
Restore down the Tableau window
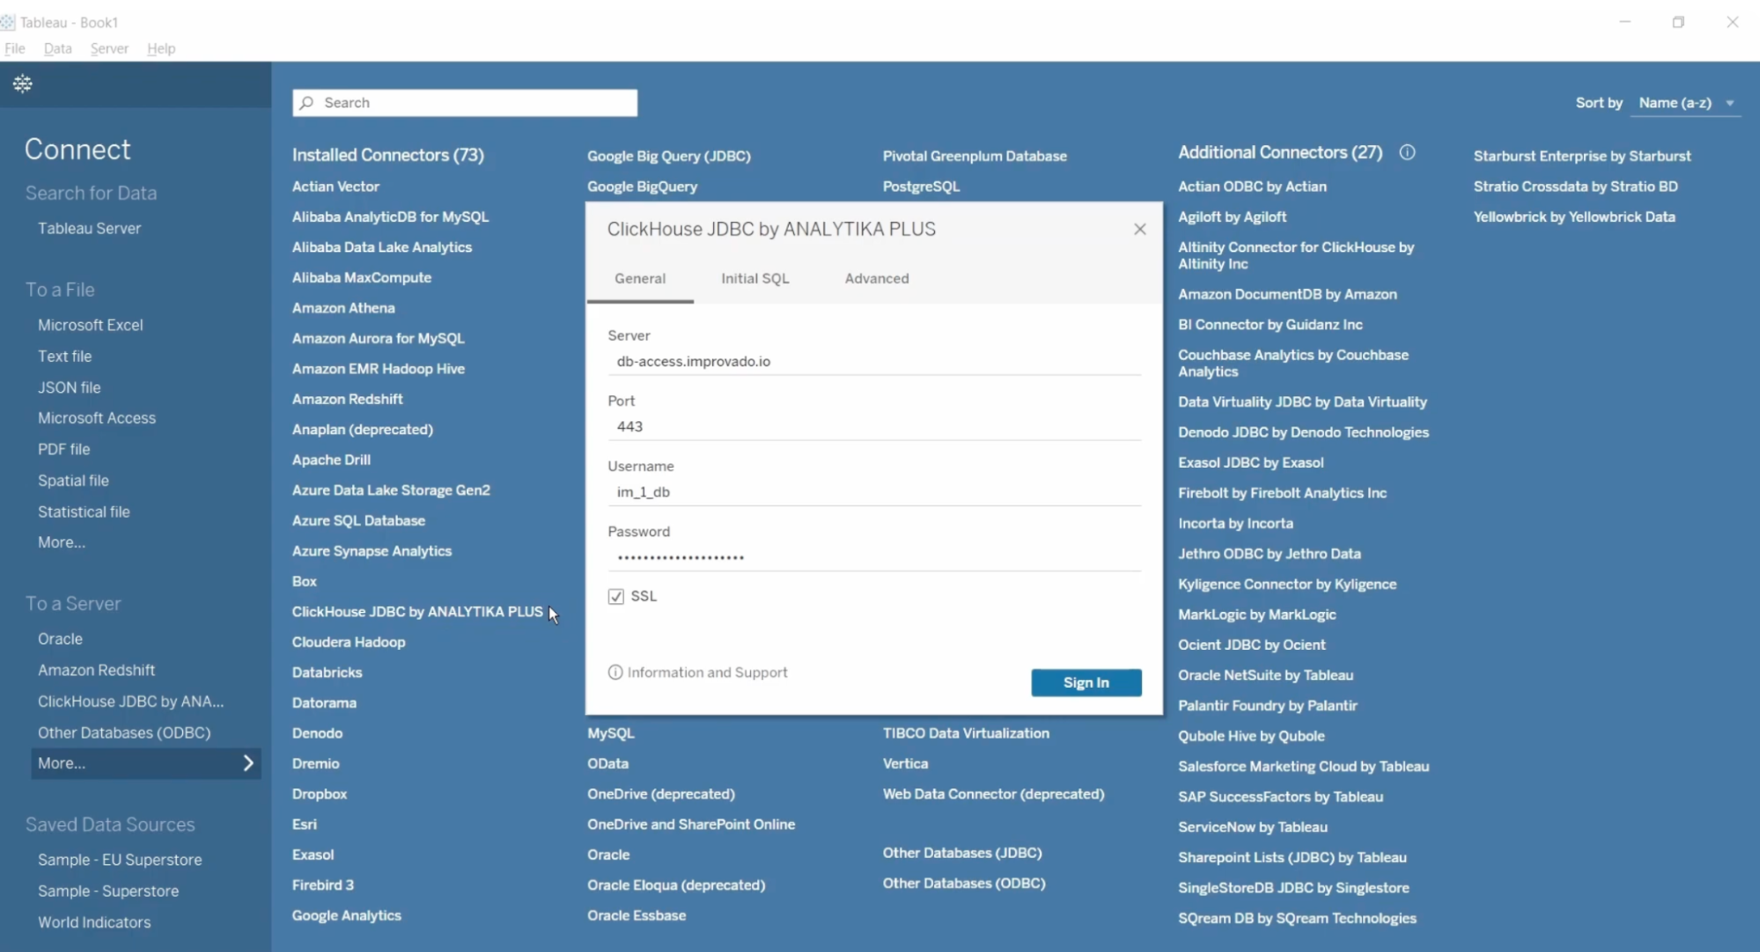click(1678, 22)
